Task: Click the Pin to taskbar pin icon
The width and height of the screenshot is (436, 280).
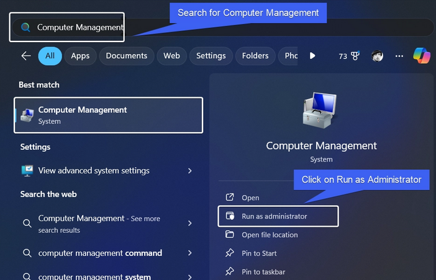Action: 230,271
